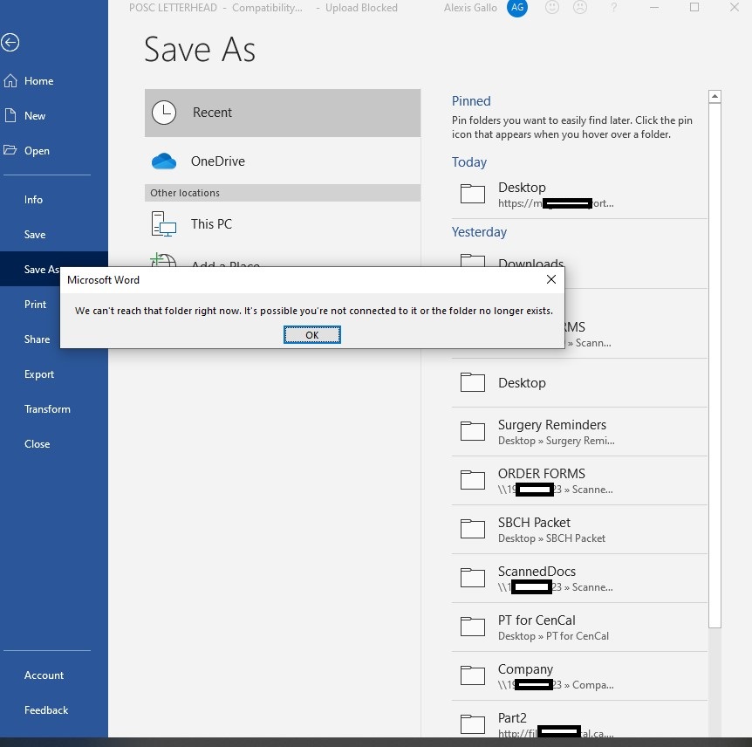Viewport: 752px width, 747px height.
Task: Click the scroll up arrow of folder list
Action: (714, 97)
